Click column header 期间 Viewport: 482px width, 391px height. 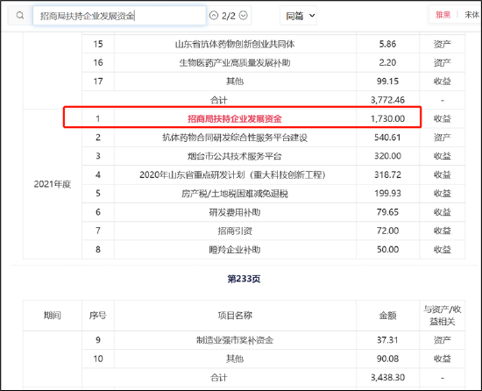(53, 316)
